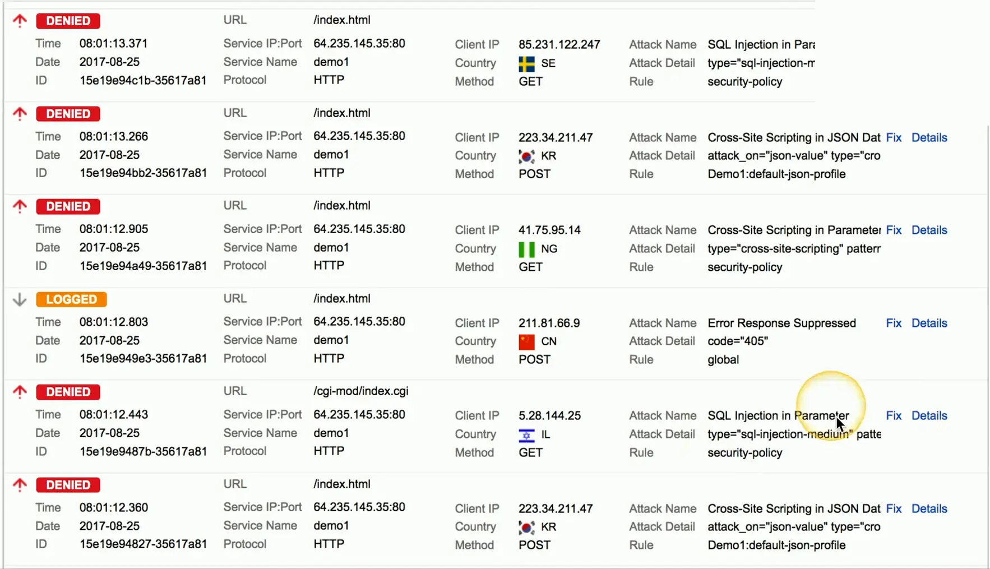Click red up arrow for 08:01:12.905 entry
The image size is (990, 569).
coord(20,206)
